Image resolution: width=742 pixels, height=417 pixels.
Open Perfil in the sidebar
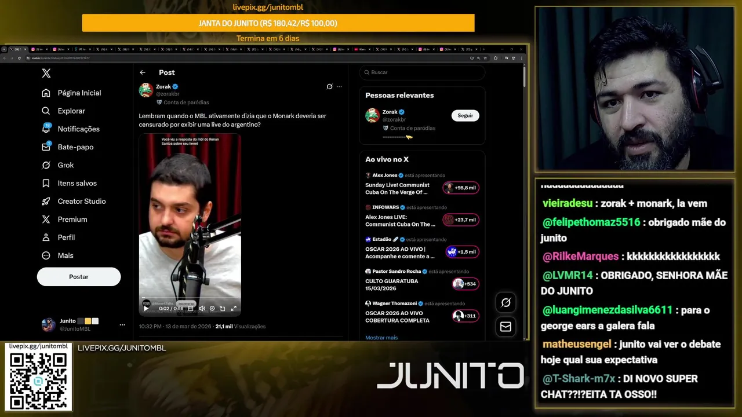pyautogui.click(x=58, y=237)
